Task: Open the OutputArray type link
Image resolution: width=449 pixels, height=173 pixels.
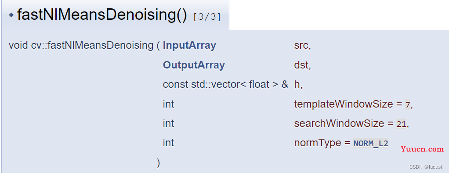Action: coord(194,65)
